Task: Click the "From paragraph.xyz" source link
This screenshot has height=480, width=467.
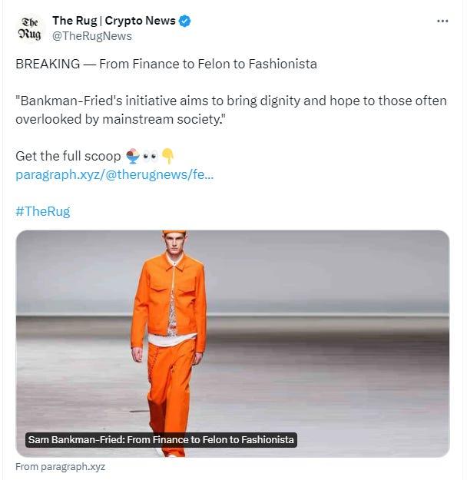Action: 61,466
